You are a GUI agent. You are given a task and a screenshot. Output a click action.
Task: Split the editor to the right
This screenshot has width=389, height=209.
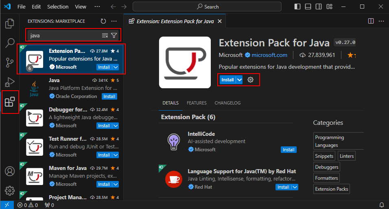pyautogui.click(x=371, y=21)
